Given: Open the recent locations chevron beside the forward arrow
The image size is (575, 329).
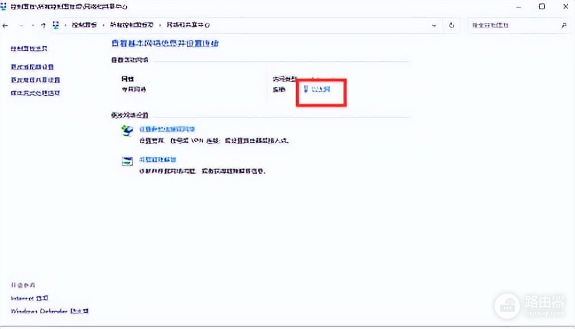Looking at the screenshot, I should 33,25.
